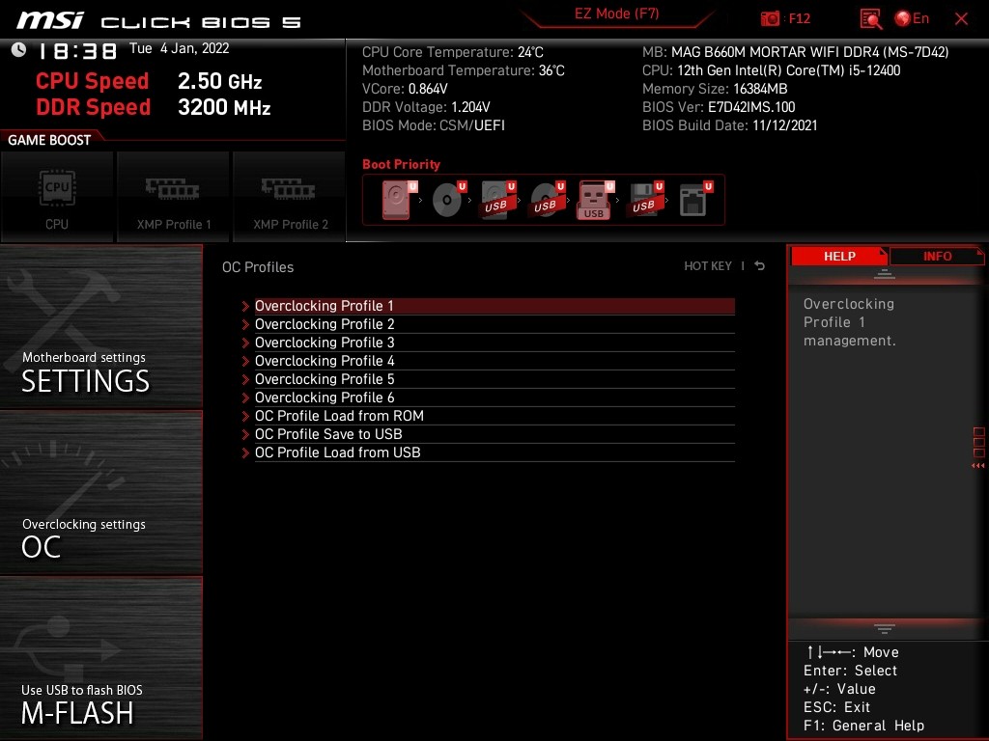This screenshot has width=989, height=741.
Task: Click the BIOS Mode CSM/UEFI text
Action: point(434,125)
